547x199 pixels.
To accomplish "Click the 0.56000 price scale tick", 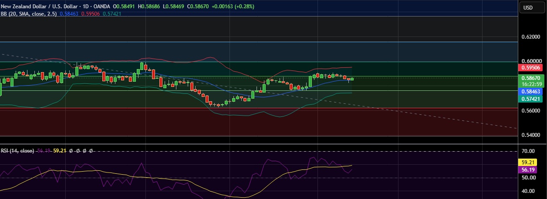I will pyautogui.click(x=531, y=111).
